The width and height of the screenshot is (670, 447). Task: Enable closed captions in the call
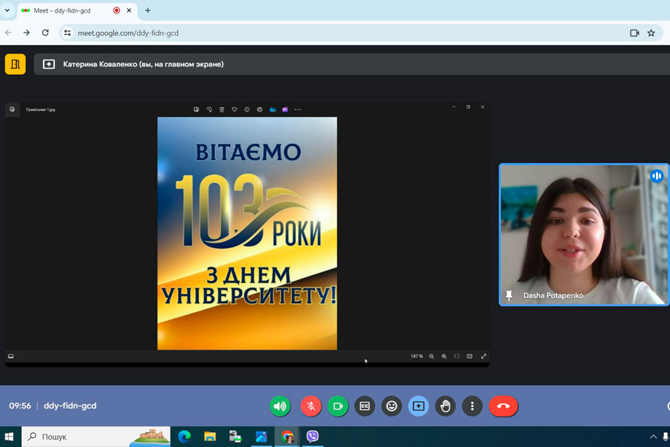(365, 406)
